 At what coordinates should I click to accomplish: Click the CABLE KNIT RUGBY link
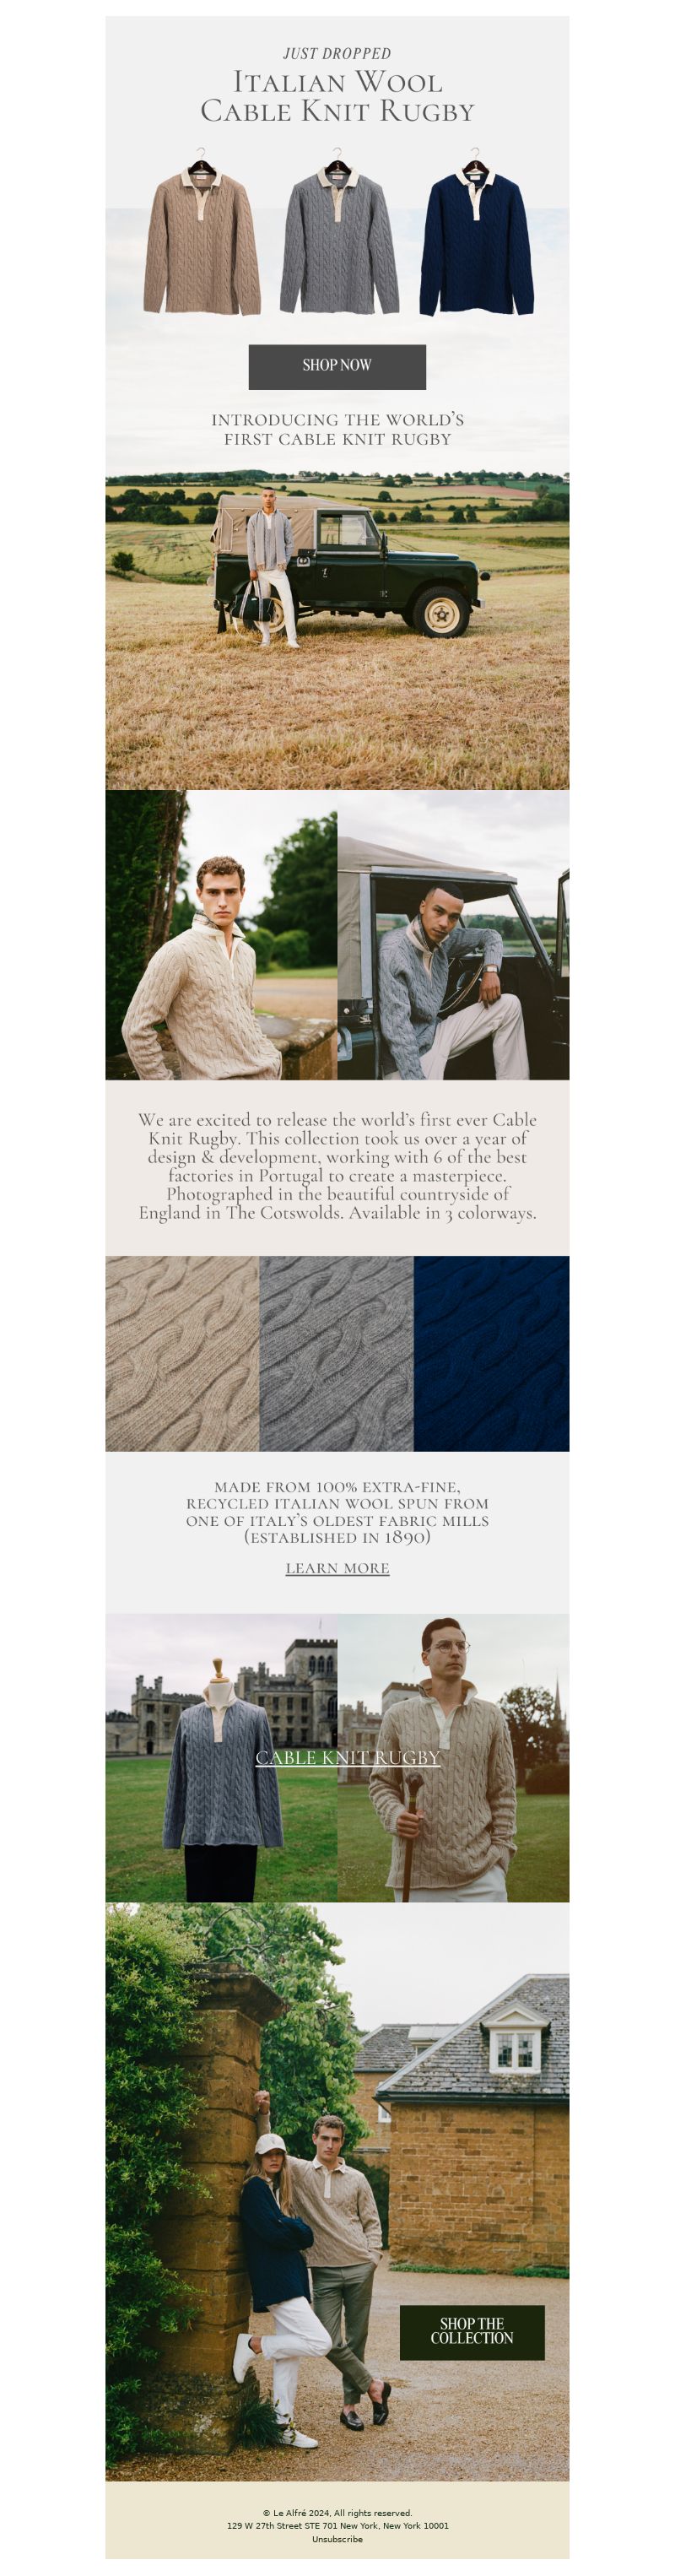pyautogui.click(x=347, y=1757)
